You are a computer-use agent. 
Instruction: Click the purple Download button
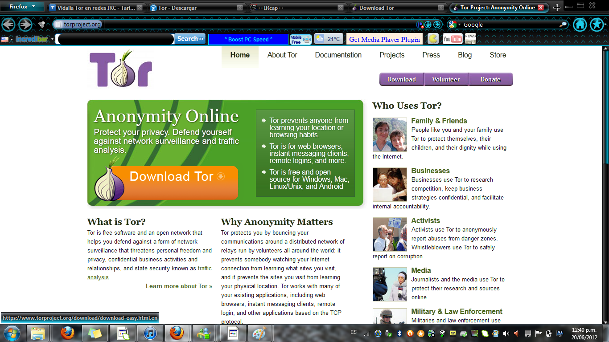pyautogui.click(x=402, y=79)
